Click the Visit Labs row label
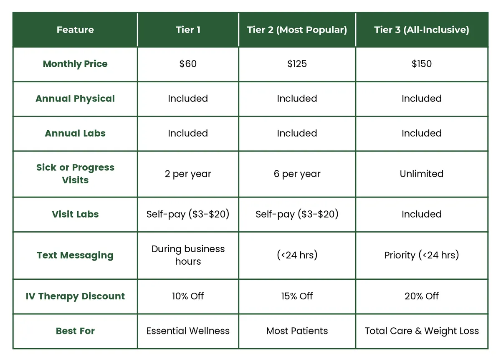 [75, 214]
